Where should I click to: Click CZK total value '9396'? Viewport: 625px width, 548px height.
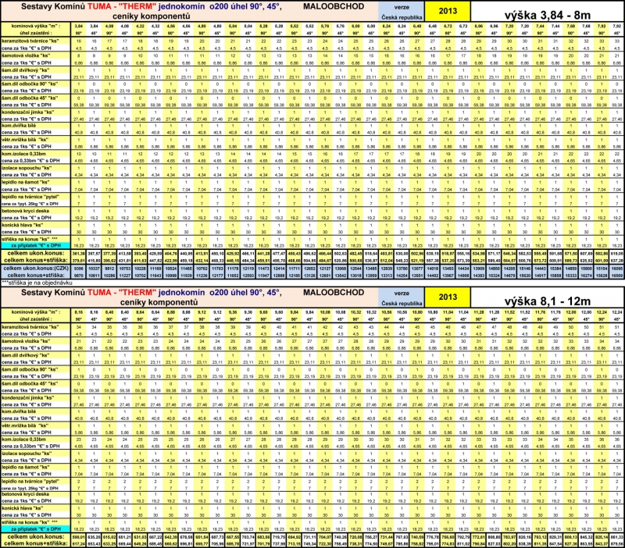pyautogui.click(x=79, y=269)
